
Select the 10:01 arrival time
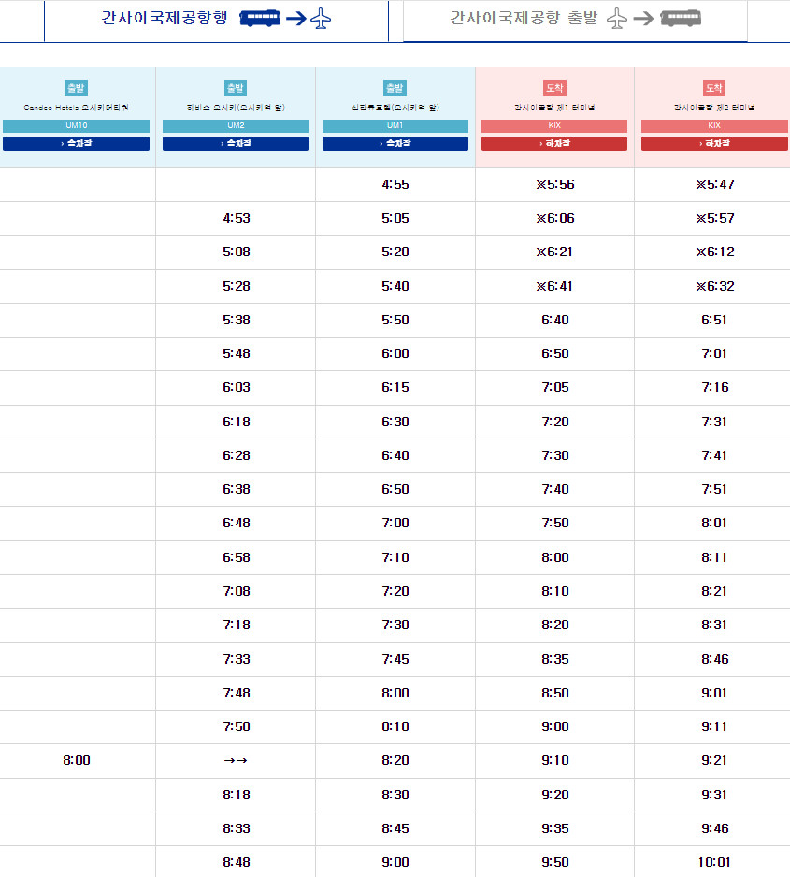click(714, 862)
